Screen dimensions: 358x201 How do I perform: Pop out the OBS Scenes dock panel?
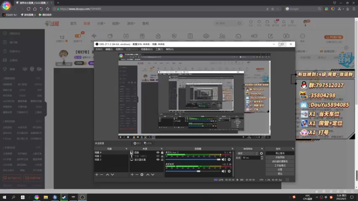coord(126,149)
